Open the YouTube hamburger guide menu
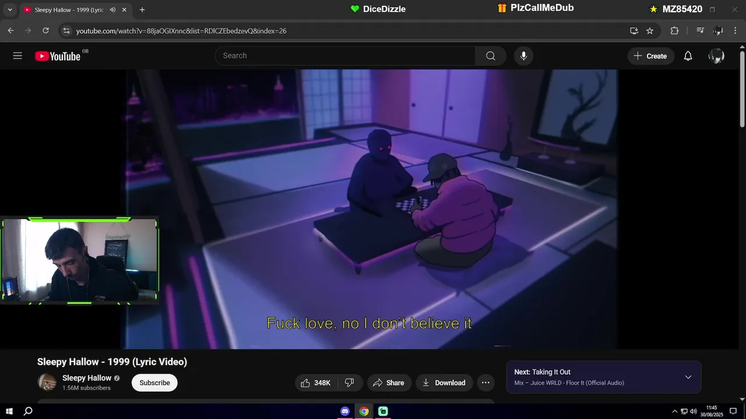The width and height of the screenshot is (746, 419). click(17, 56)
